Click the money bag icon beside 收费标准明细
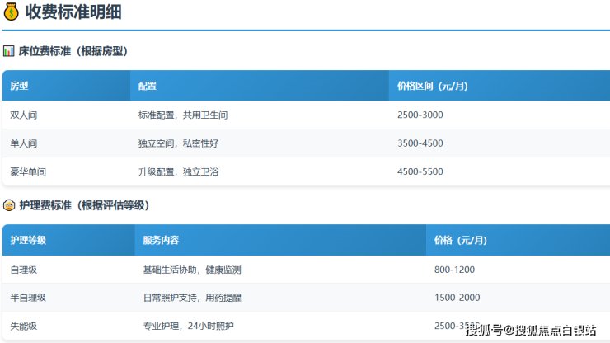 click(11, 12)
